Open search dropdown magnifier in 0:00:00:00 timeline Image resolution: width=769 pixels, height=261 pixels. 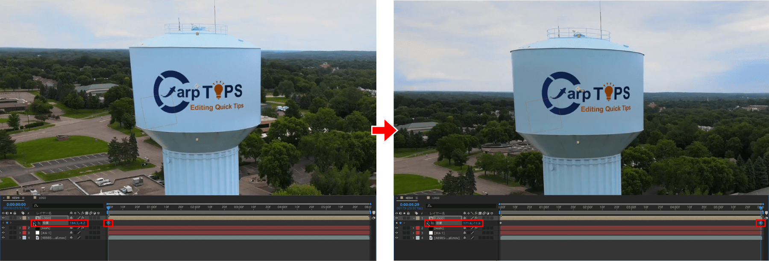(36, 206)
